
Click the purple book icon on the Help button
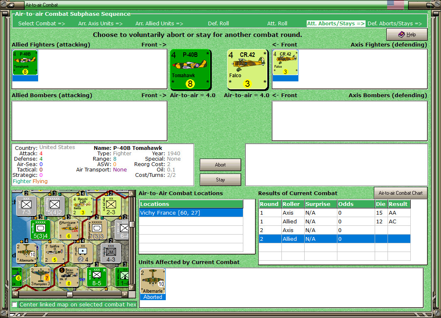click(x=401, y=34)
